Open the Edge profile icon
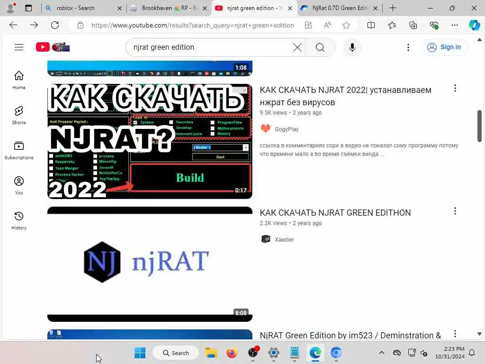Viewport: 485px width, 364px height. coord(11,8)
